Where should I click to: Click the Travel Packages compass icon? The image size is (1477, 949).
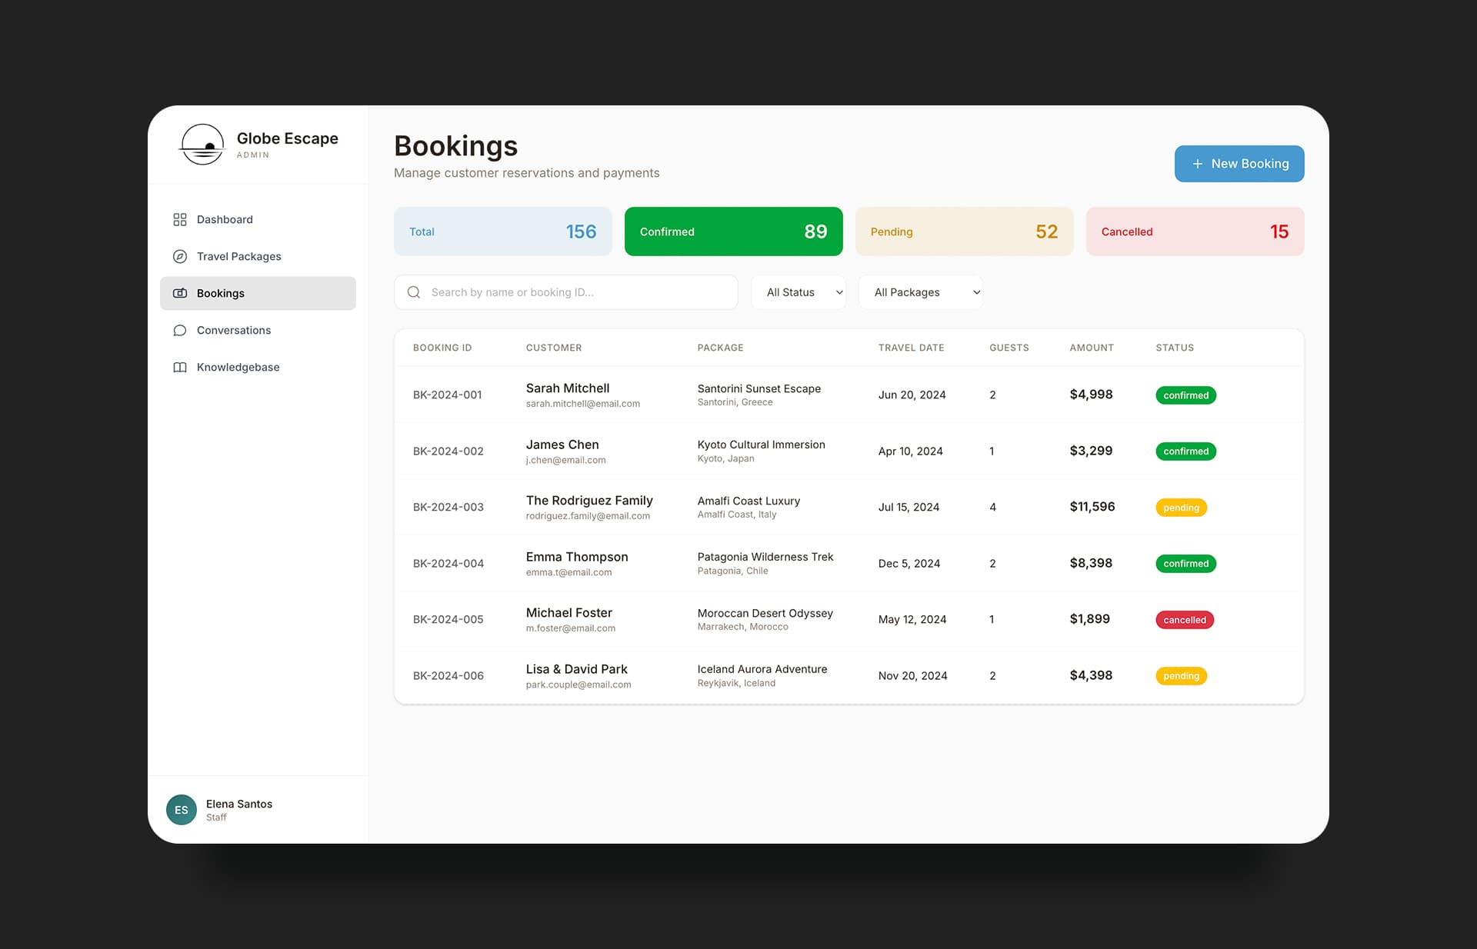pyautogui.click(x=180, y=257)
